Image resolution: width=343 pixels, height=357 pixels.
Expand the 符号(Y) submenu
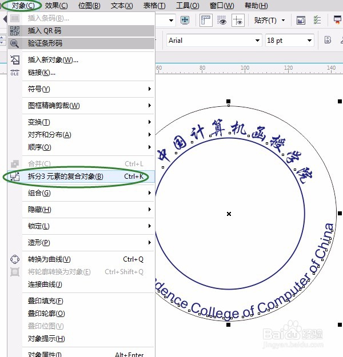click(81, 89)
